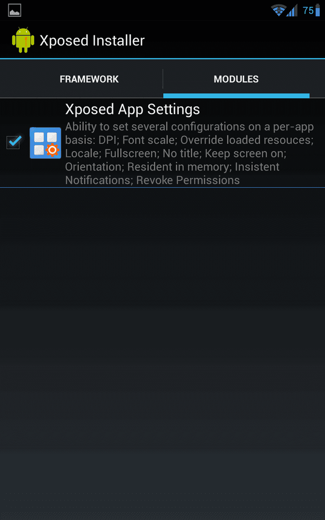The image size is (325, 520).
Task: Tap the empty area below the module list
Action: [x=163, y=351]
